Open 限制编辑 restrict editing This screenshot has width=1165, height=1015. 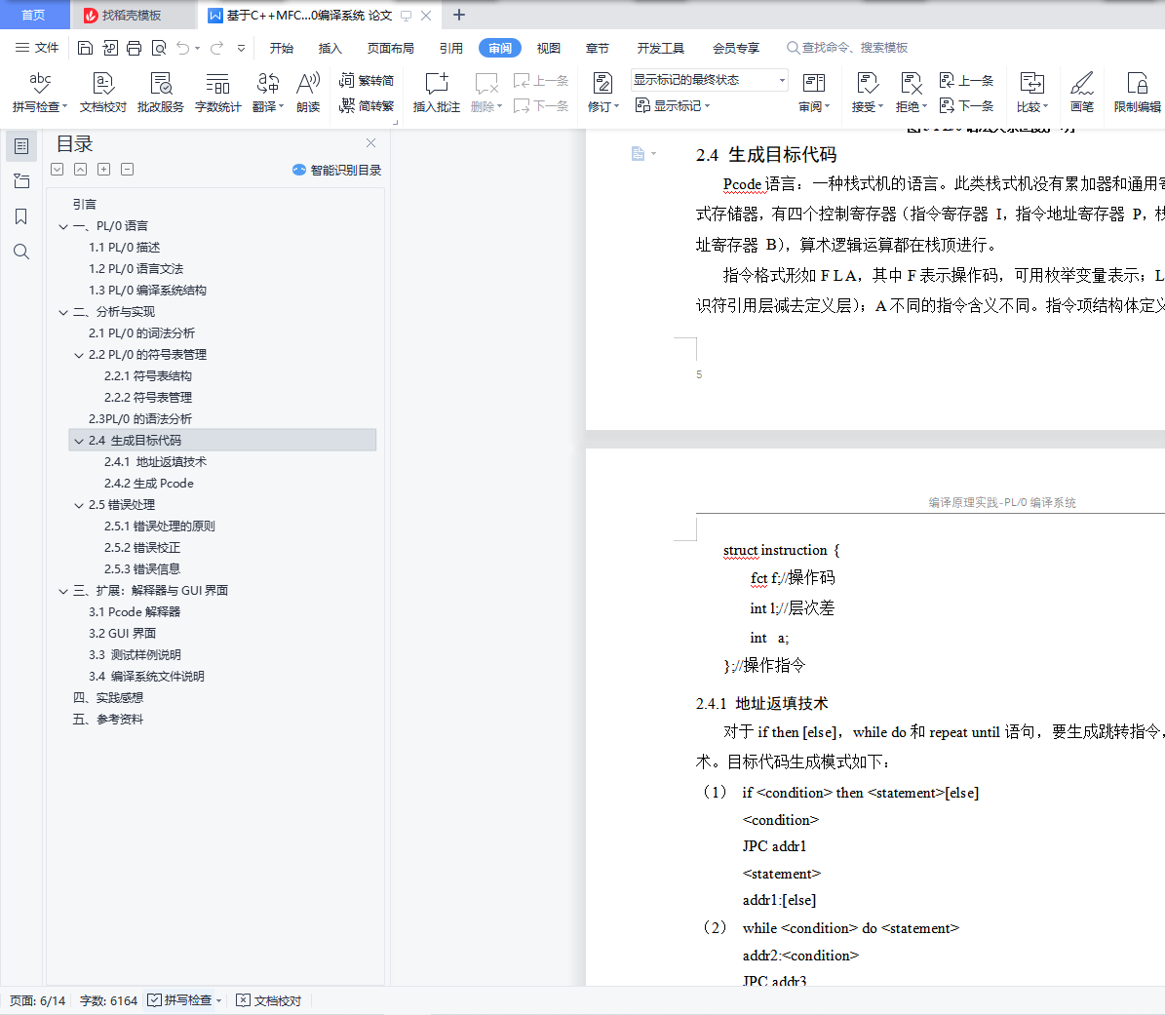pyautogui.click(x=1137, y=92)
